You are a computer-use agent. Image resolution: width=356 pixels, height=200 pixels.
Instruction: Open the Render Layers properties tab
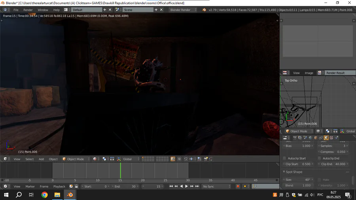pyautogui.click(x=300, y=138)
